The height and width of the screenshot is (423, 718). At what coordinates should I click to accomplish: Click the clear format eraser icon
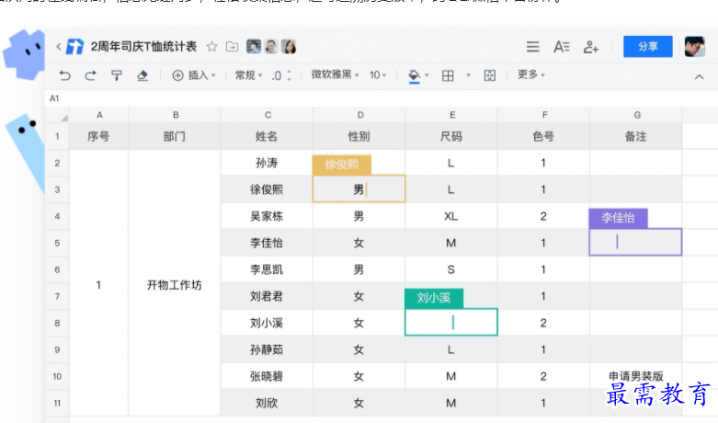click(142, 75)
